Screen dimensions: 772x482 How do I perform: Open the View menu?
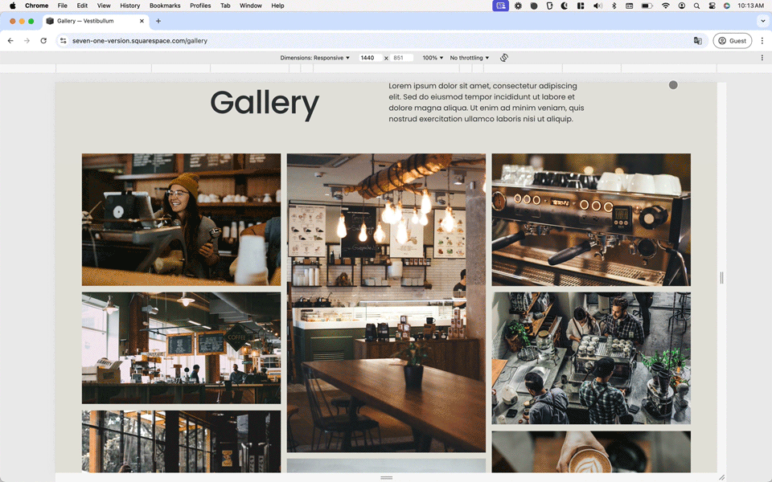click(x=104, y=6)
